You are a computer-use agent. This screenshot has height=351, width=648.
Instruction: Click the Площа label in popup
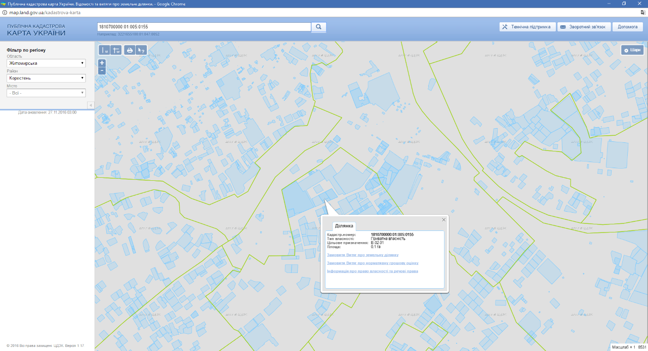334,247
